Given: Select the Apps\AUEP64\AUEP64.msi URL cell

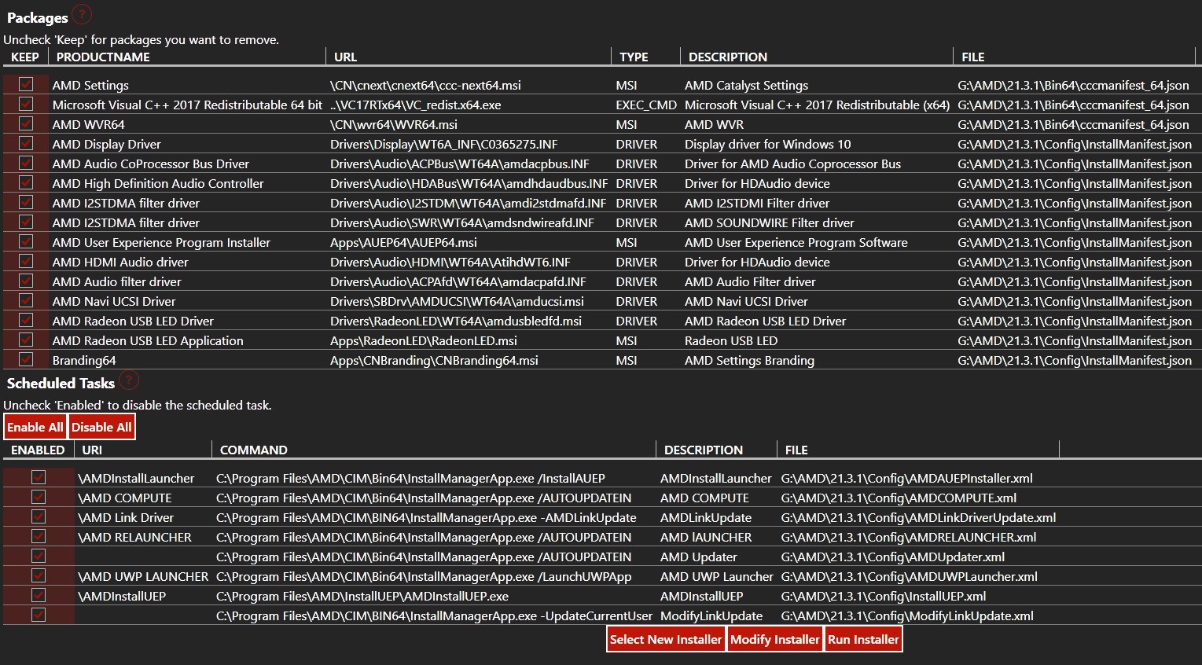Looking at the screenshot, I should coord(403,242).
